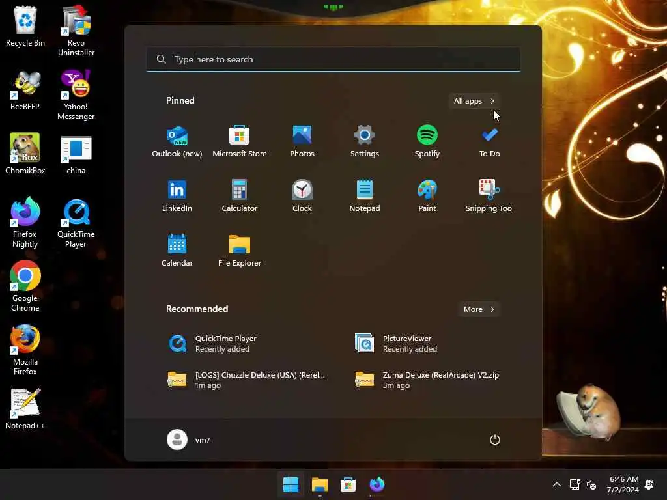Open Microsoft Store from the taskbar
Screen dimensions: 667x500
[348, 484]
